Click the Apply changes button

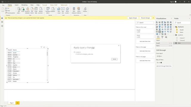[133, 18]
